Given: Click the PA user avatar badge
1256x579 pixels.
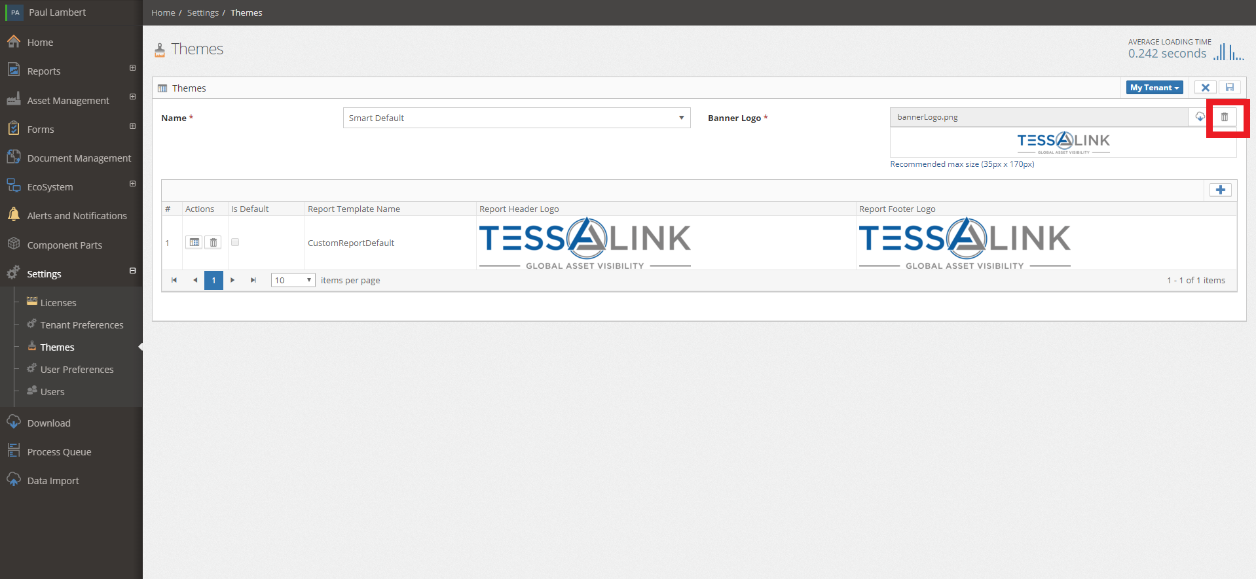Looking at the screenshot, I should [15, 12].
